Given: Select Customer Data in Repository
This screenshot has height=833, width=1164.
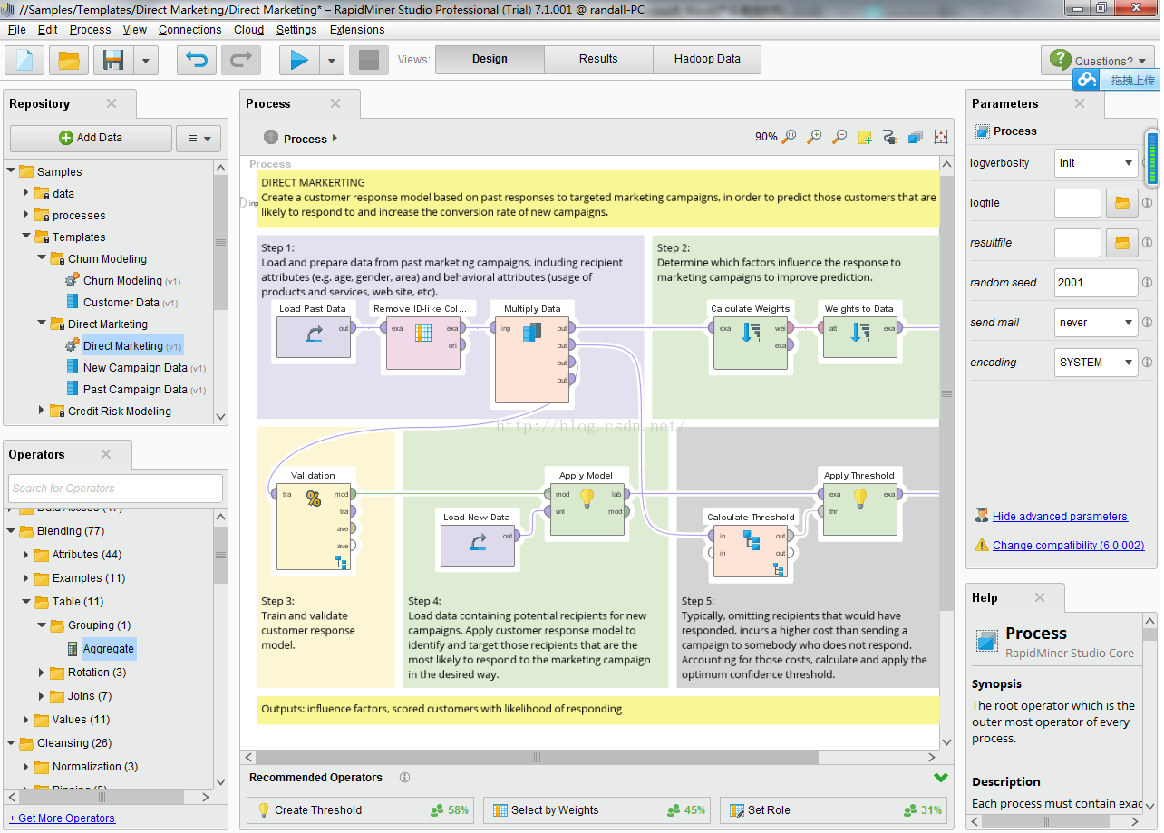Looking at the screenshot, I should [121, 302].
